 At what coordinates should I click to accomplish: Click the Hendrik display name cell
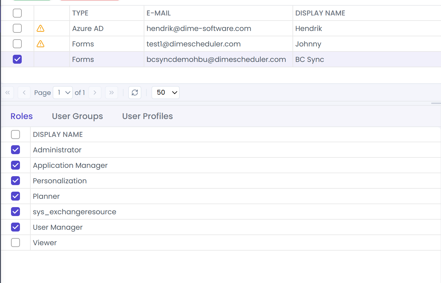[367, 29]
